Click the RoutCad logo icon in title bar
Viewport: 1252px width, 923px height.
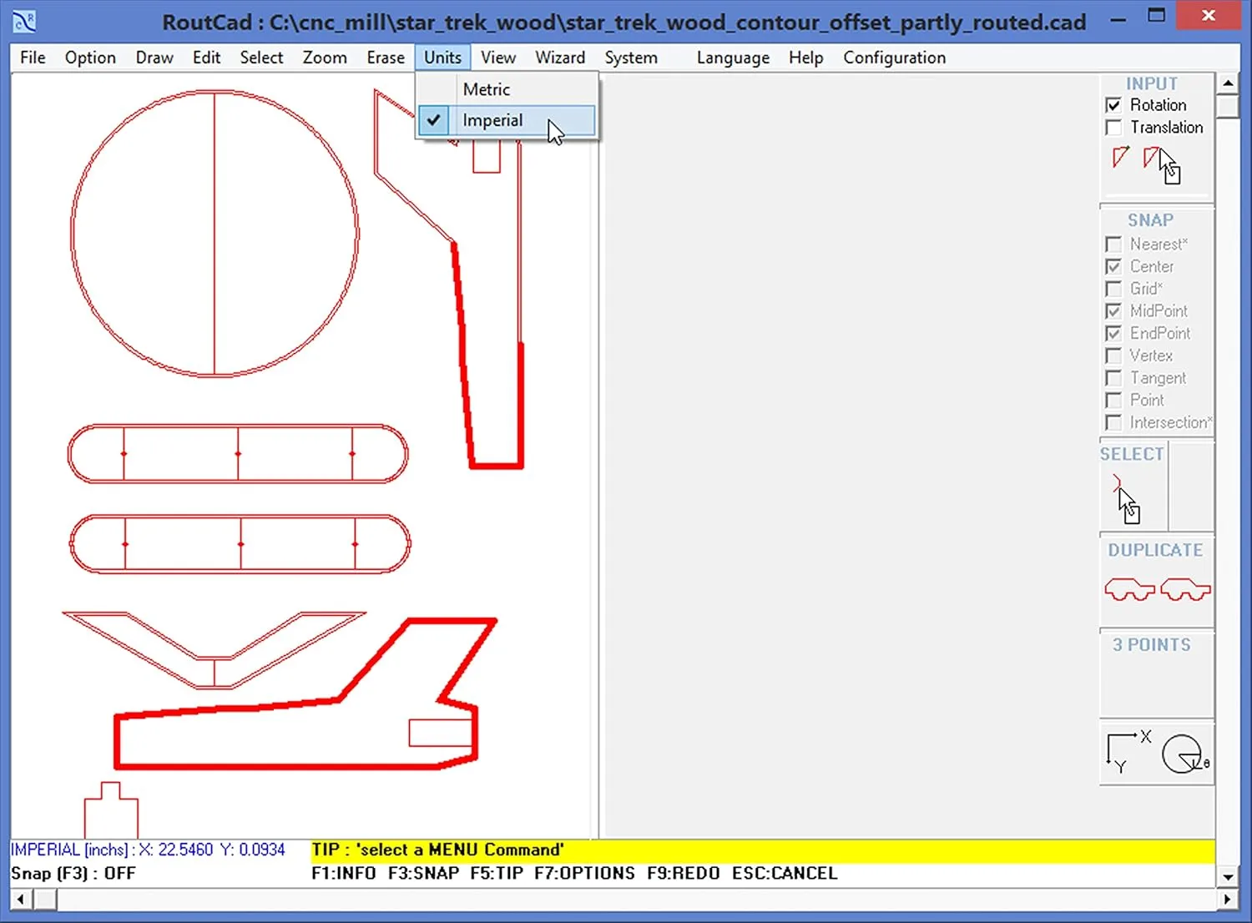pyautogui.click(x=23, y=20)
